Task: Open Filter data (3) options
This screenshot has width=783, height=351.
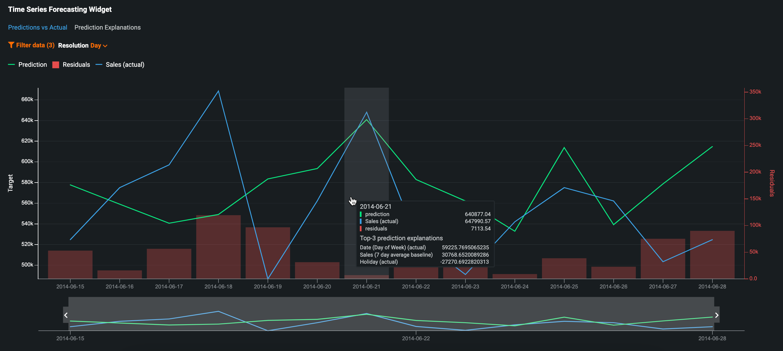Action: coord(35,45)
